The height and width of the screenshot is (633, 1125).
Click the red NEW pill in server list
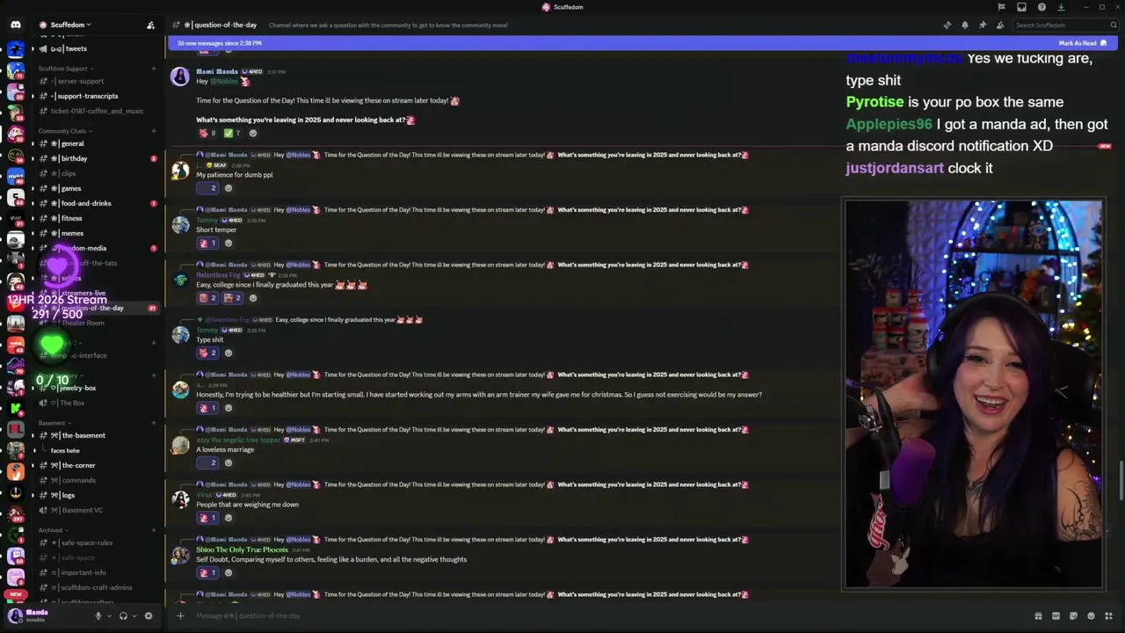15,594
